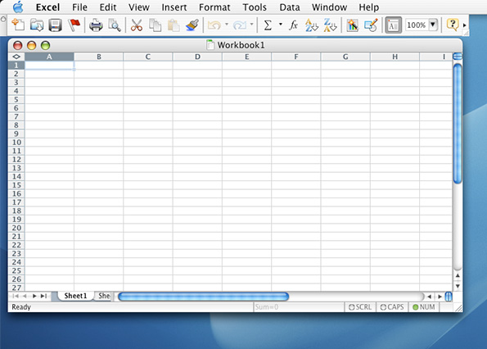Image resolution: width=487 pixels, height=349 pixels.
Task: Go to previous sheet tab arrow
Action: 25,297
